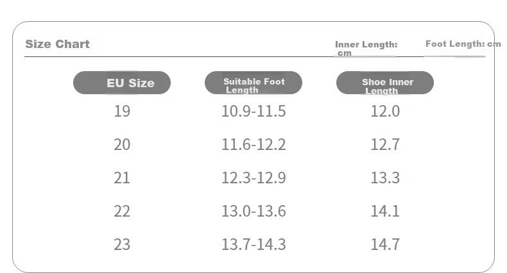Select EU size 19
This screenshot has width=507, height=273.
coord(122,111)
